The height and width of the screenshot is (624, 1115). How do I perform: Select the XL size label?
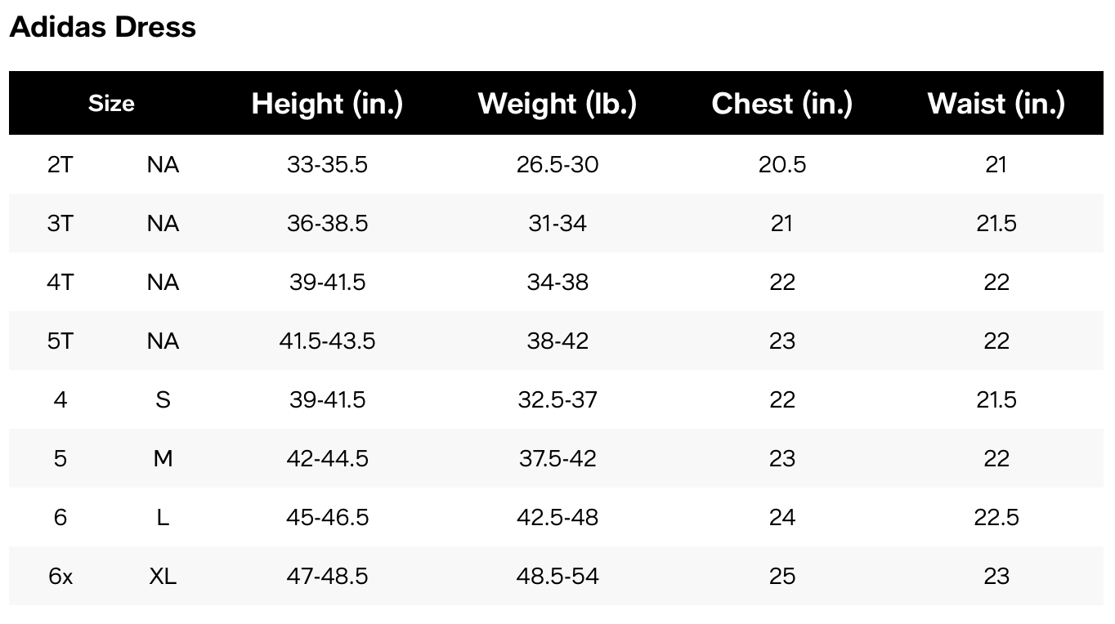click(x=163, y=577)
